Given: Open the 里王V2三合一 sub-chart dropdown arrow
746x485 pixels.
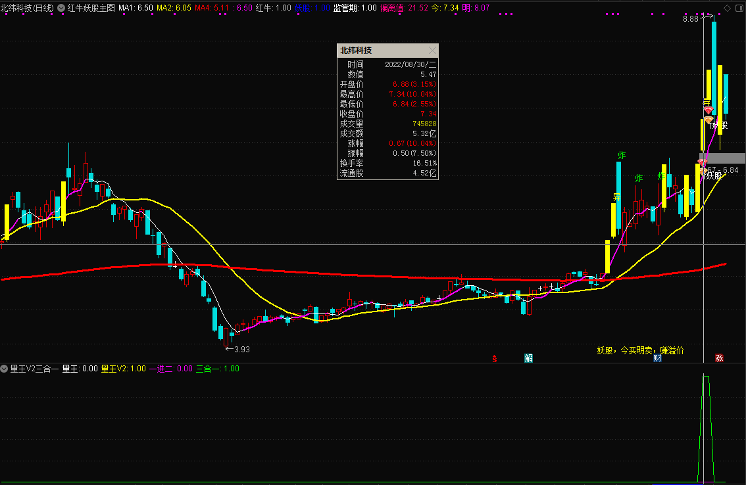Looking at the screenshot, I should click(x=5, y=369).
